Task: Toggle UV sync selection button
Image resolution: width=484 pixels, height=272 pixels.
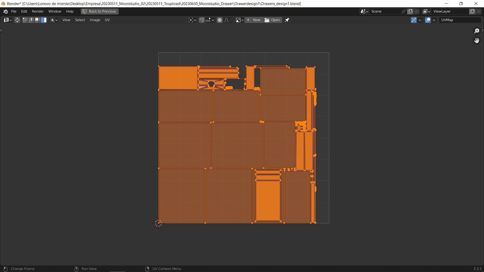Action: pos(17,20)
